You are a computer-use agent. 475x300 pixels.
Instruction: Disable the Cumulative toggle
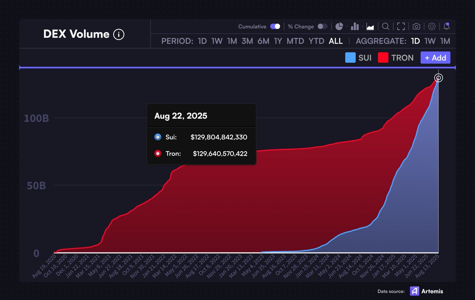(275, 27)
